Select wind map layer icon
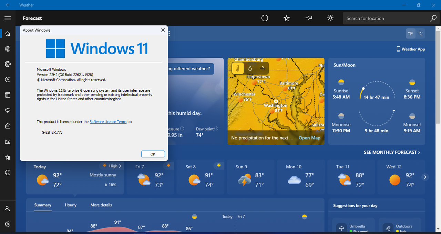This screenshot has height=234, width=441. point(262,68)
